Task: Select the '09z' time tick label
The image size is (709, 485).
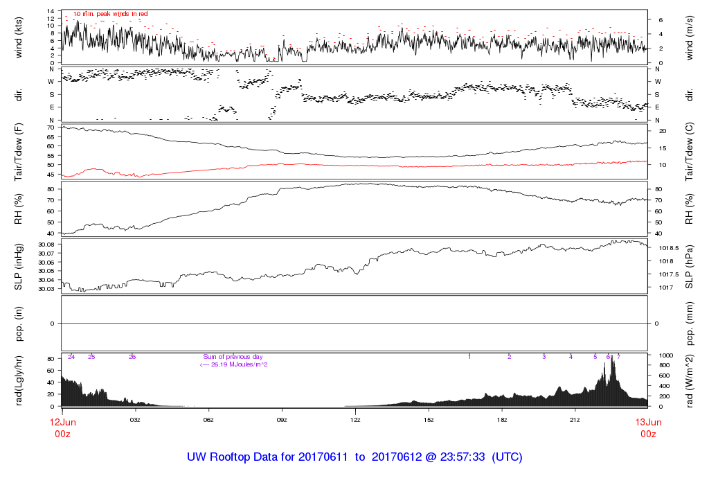Action: pyautogui.click(x=282, y=420)
